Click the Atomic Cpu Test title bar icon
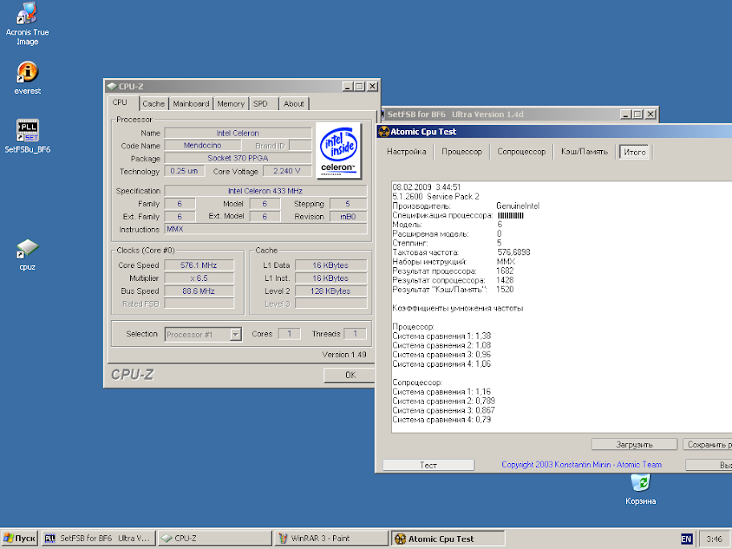 (384, 132)
